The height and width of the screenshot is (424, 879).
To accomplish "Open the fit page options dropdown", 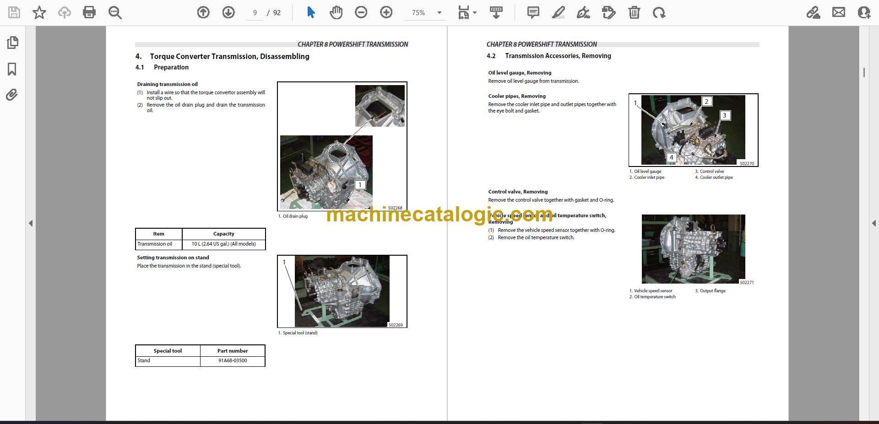I will pos(467,12).
